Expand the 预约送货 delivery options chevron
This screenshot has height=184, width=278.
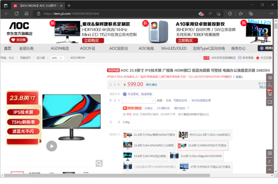point(188,108)
